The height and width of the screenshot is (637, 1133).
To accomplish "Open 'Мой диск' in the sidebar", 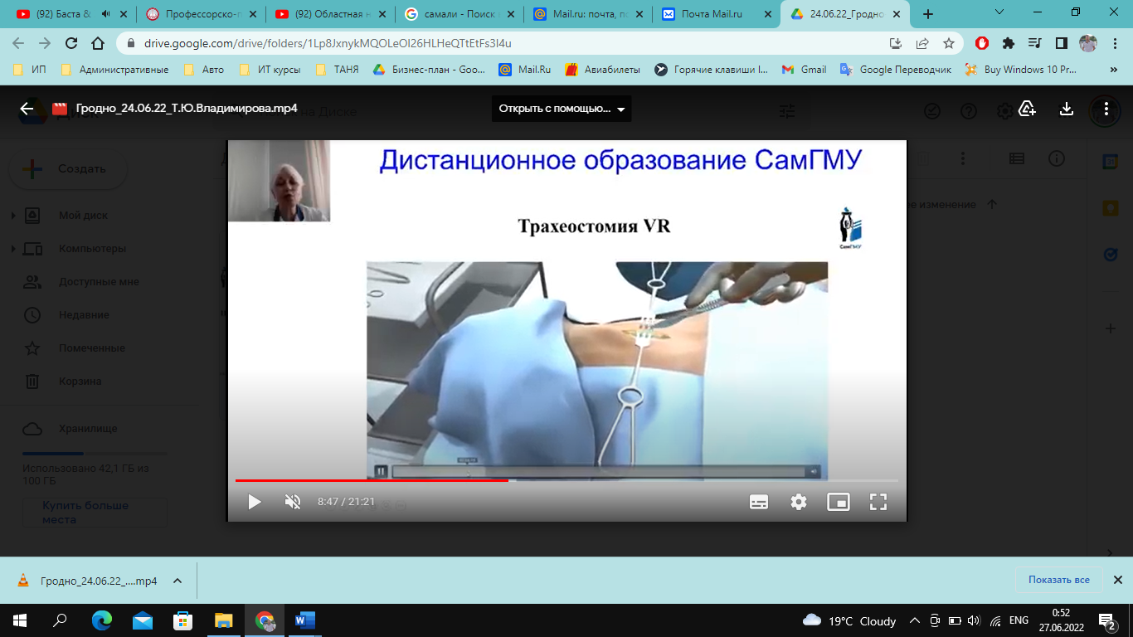I will coord(83,216).
